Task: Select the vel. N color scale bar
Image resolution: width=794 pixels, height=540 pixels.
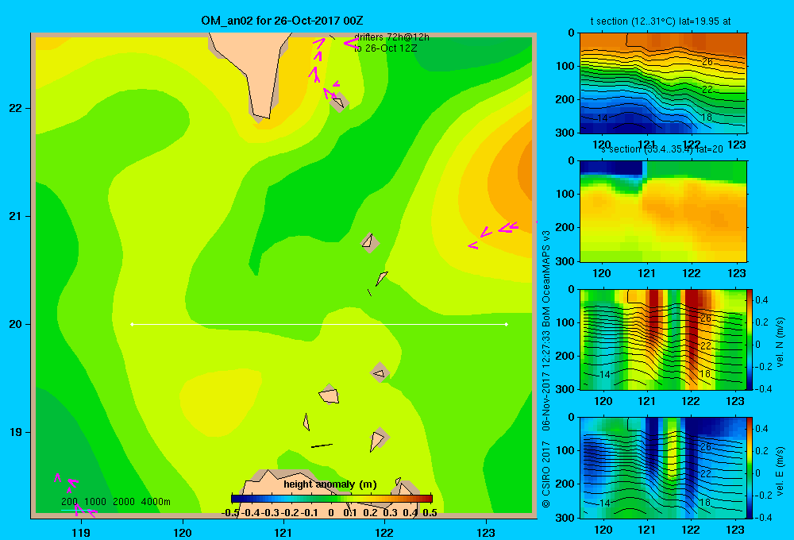Action: (750, 339)
